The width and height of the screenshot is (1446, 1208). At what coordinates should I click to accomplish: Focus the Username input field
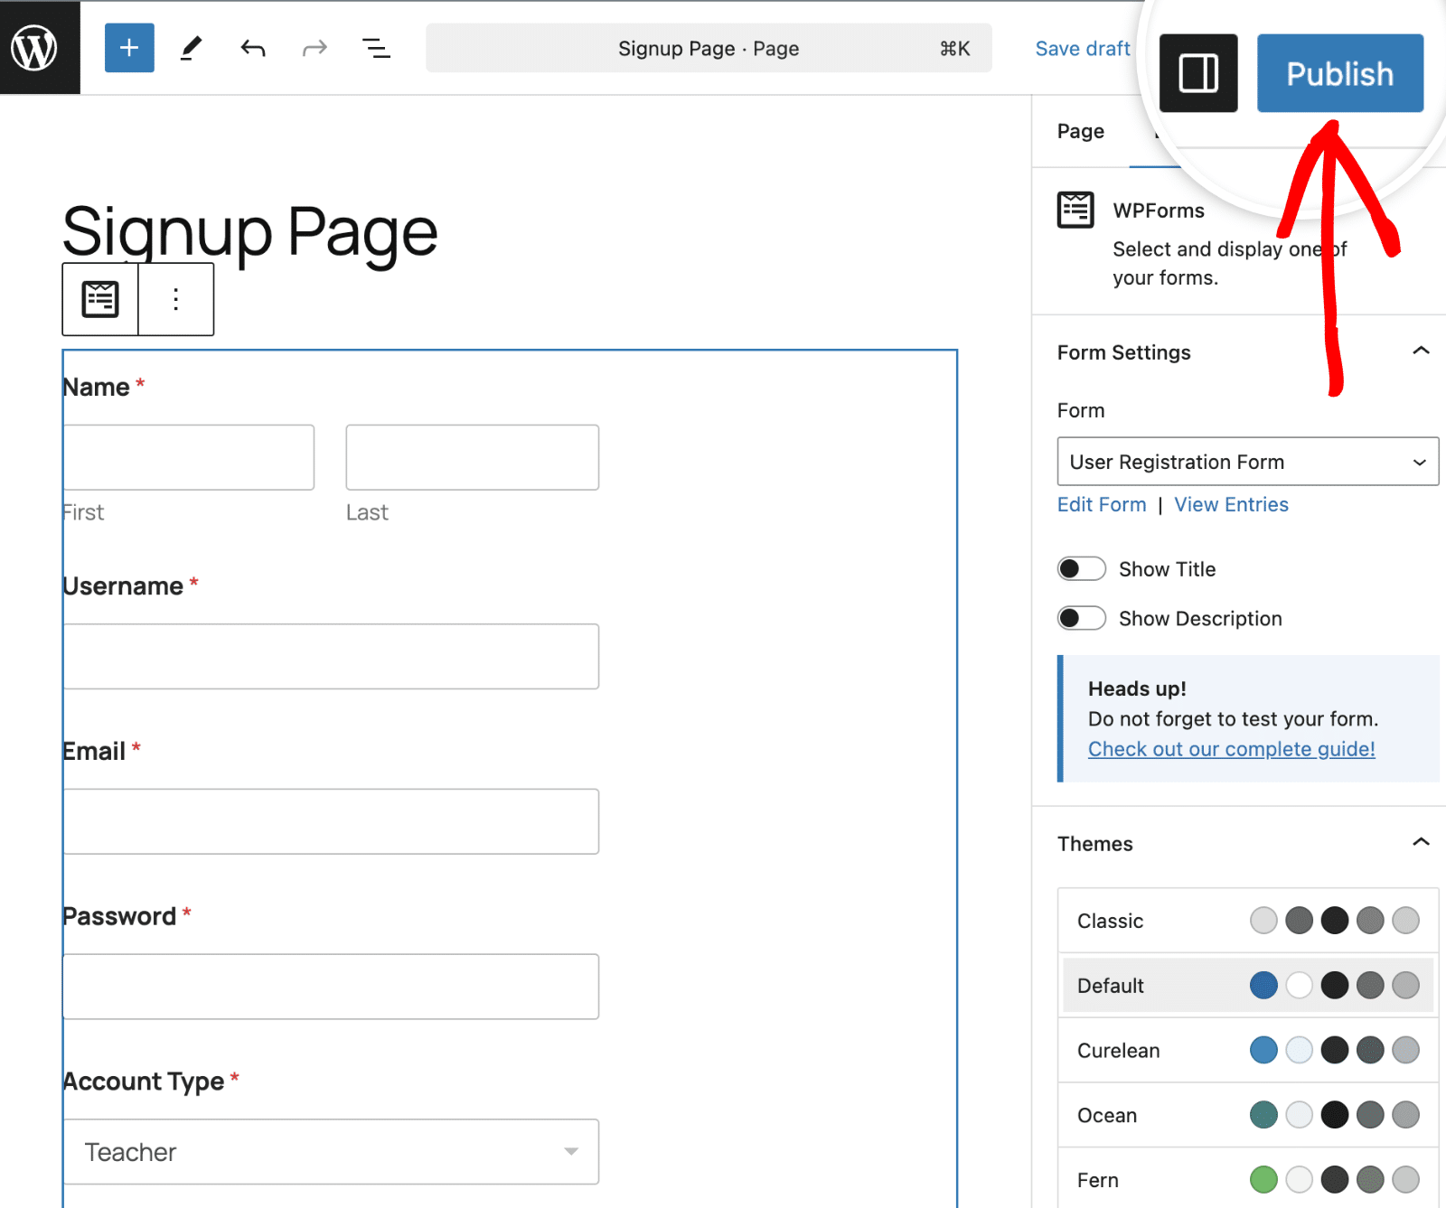[331, 656]
